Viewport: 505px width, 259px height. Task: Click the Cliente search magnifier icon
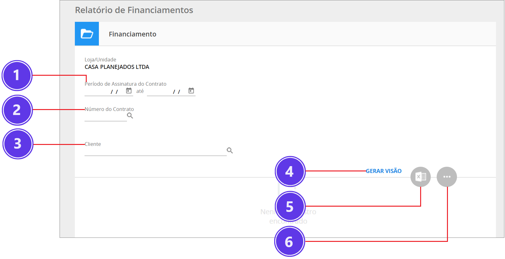pos(230,151)
